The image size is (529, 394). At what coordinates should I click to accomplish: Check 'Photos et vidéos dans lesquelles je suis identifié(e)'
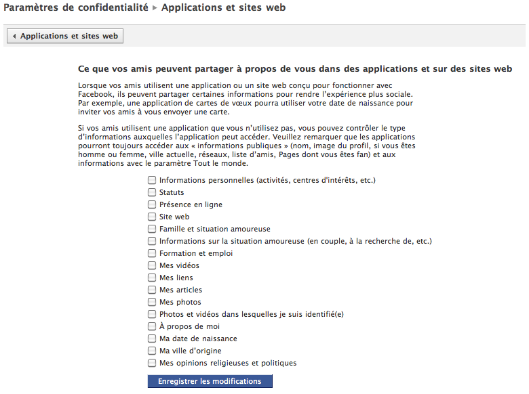coord(152,314)
